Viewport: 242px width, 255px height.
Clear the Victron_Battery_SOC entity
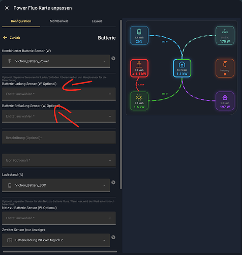click(113, 183)
